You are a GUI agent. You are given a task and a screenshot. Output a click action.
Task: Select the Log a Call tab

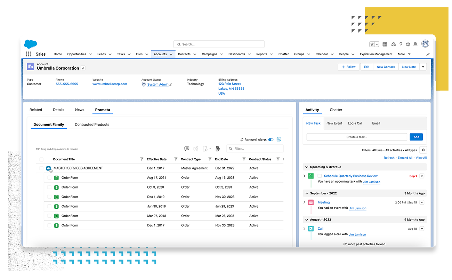point(355,123)
